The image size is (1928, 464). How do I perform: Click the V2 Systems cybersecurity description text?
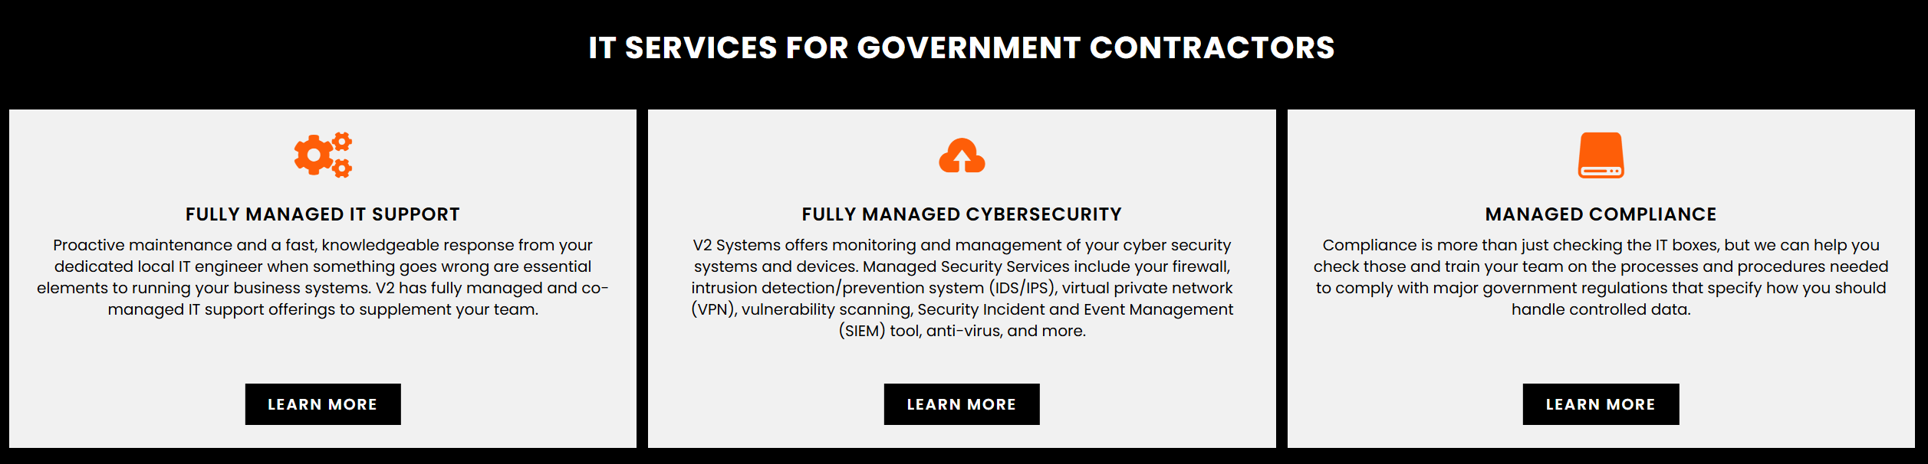[x=962, y=288]
